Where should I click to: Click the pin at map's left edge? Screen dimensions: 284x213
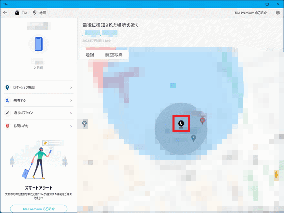[x=84, y=124]
